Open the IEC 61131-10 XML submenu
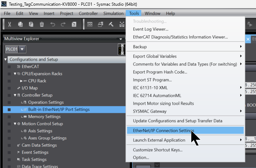The image size is (256, 168). pos(185,88)
